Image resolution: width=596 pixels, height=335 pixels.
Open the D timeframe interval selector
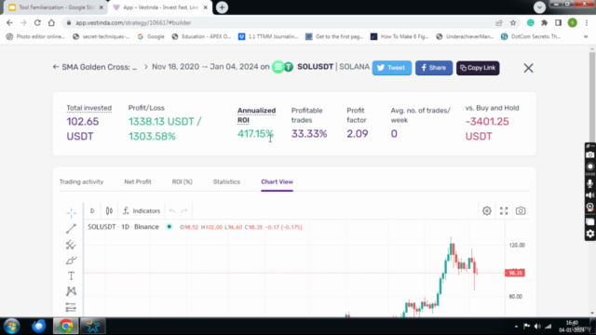pyautogui.click(x=92, y=211)
